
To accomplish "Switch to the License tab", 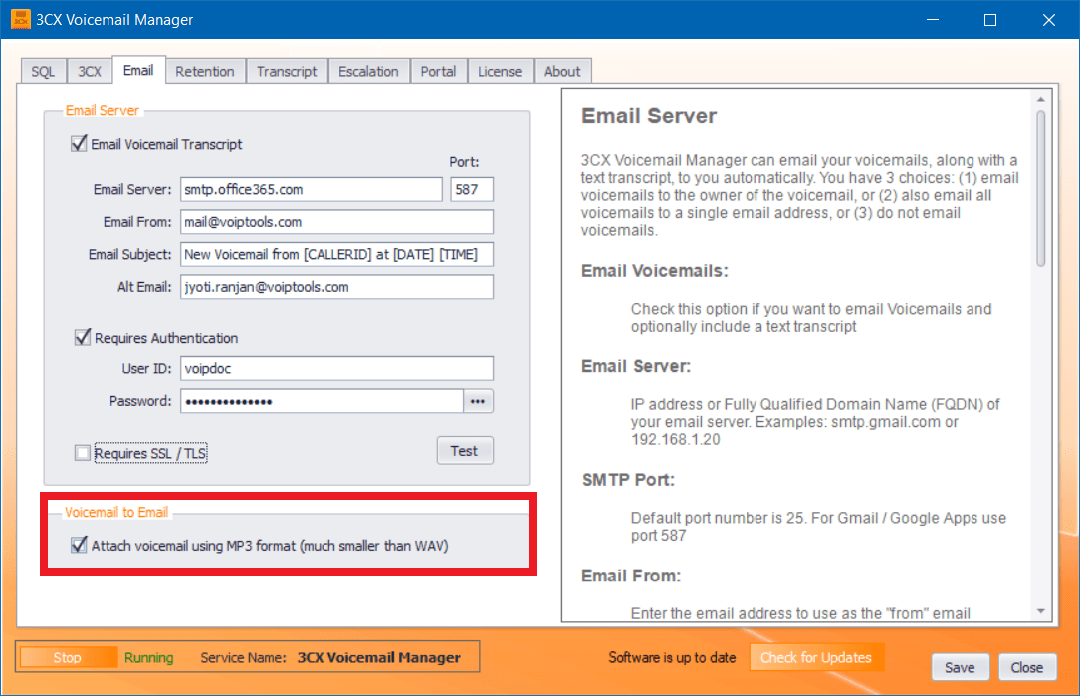I will [500, 71].
